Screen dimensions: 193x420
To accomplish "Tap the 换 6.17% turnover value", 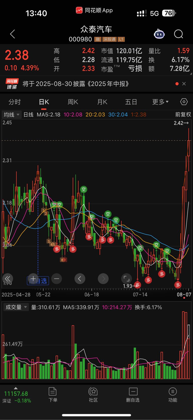I will pyautogui.click(x=180, y=60).
